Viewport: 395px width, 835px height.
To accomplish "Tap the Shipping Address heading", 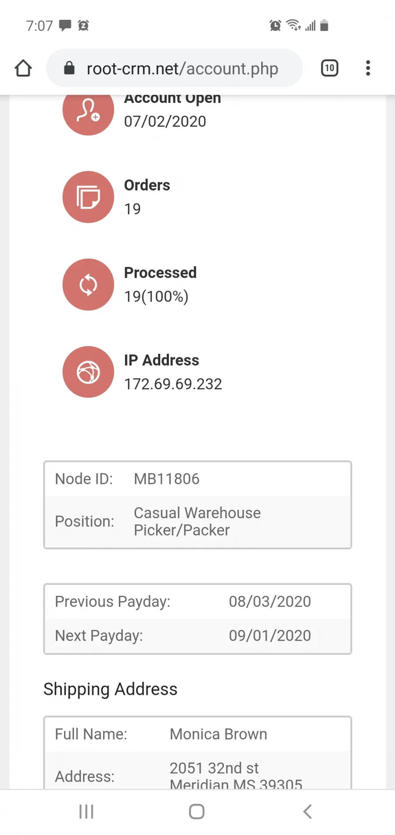I will (110, 689).
